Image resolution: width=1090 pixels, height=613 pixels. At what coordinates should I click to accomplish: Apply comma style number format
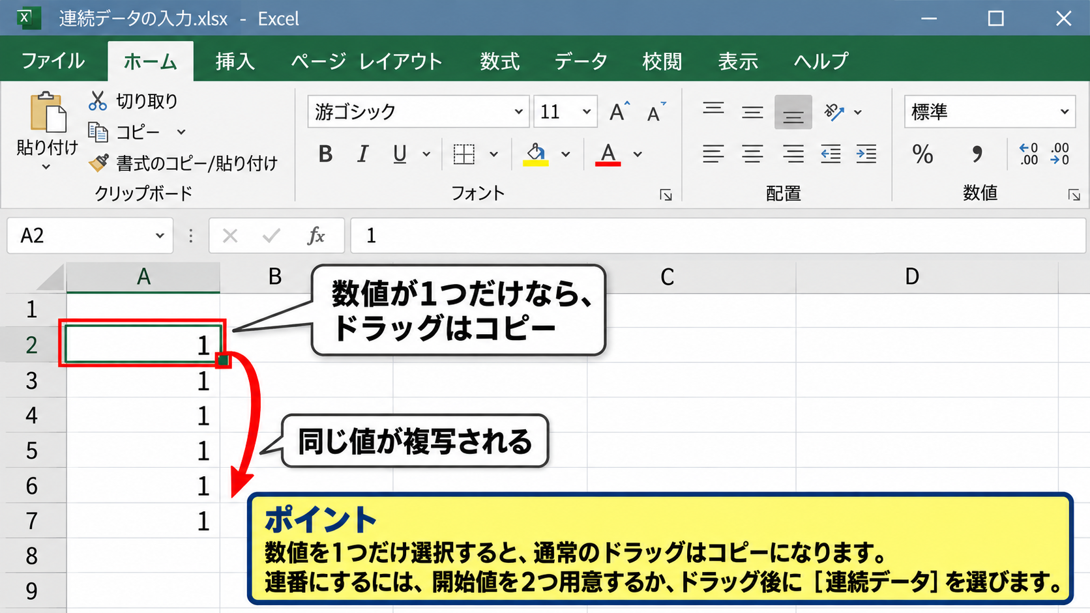976,154
